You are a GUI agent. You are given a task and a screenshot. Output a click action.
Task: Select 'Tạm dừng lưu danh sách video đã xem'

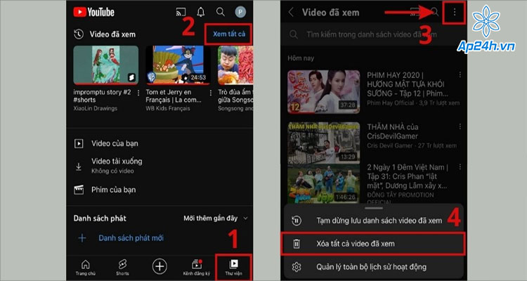[373, 221]
